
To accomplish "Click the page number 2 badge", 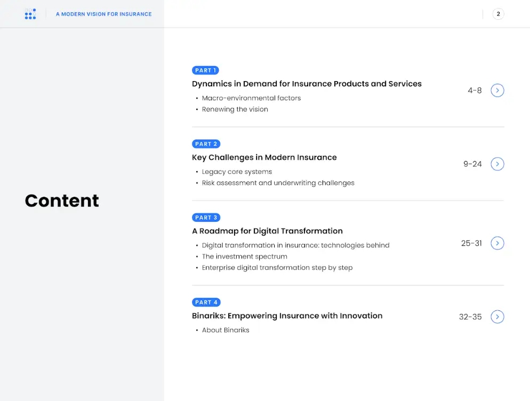I will click(x=498, y=14).
